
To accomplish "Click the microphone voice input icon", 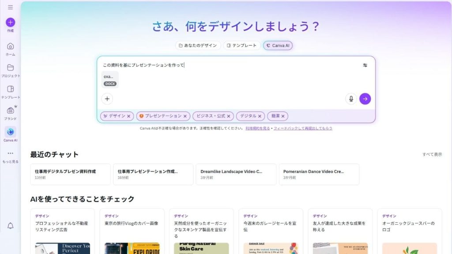I will coord(351,99).
